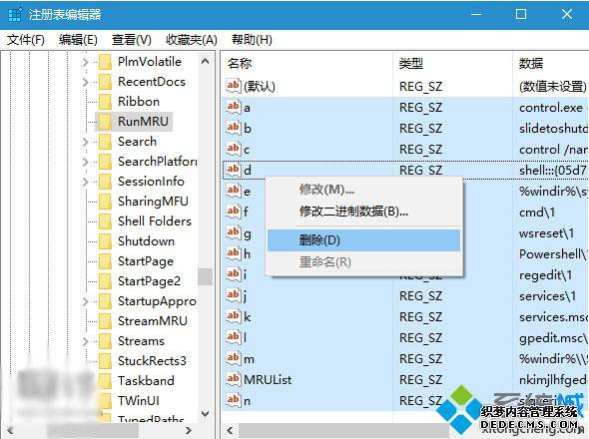Click the ab icon of the (默认) value
Image resolution: width=589 pixels, height=439 pixels.
coord(233,86)
